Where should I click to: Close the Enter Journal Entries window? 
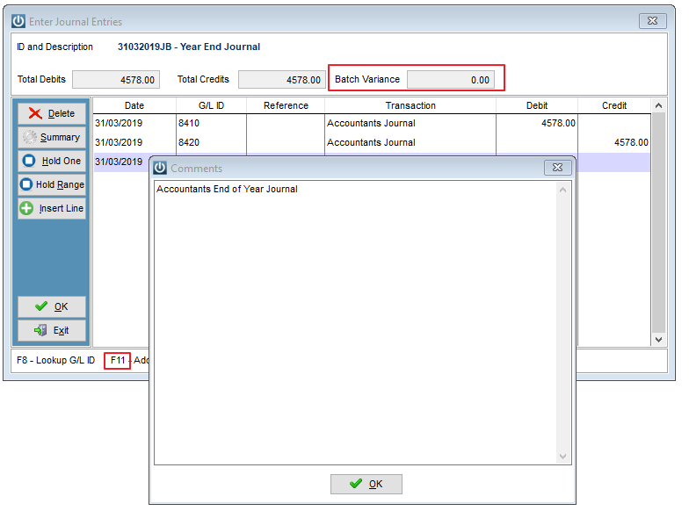(x=652, y=21)
